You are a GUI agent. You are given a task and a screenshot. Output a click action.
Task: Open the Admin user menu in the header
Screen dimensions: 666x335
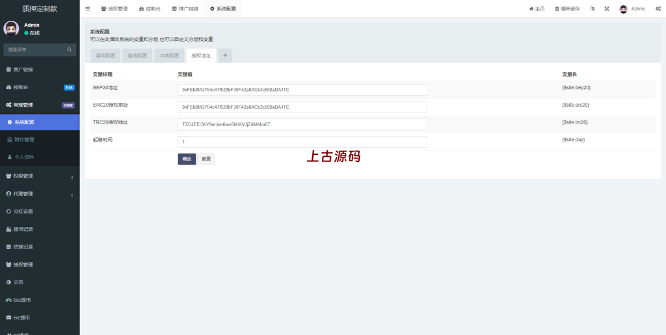(x=632, y=8)
